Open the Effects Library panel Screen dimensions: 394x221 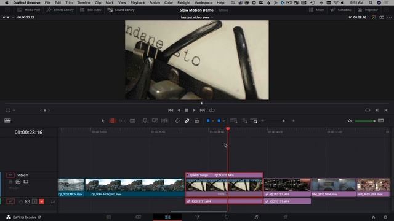point(60,10)
